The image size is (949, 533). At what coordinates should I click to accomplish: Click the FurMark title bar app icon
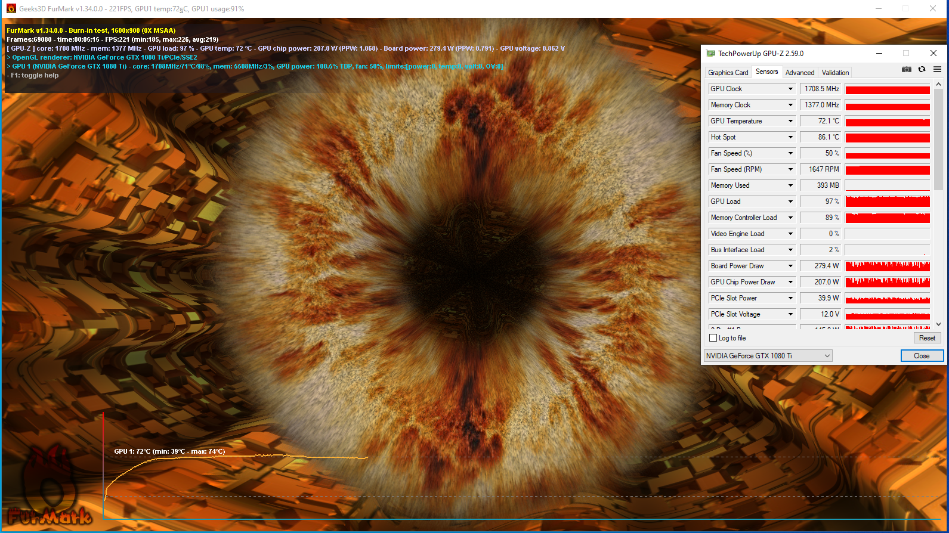[11, 9]
